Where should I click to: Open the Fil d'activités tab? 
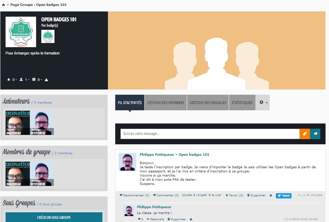point(130,103)
